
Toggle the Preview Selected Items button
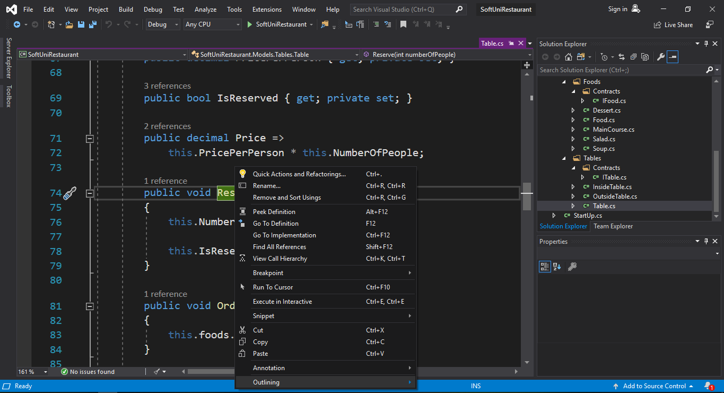click(x=673, y=57)
